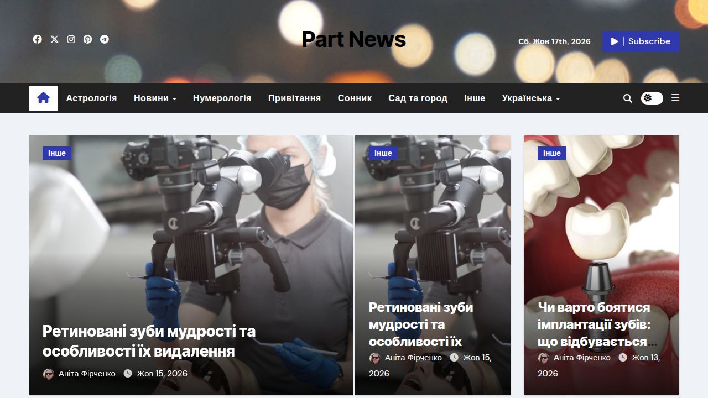Click the date Жов 13, 2026 on implant article

click(x=599, y=365)
